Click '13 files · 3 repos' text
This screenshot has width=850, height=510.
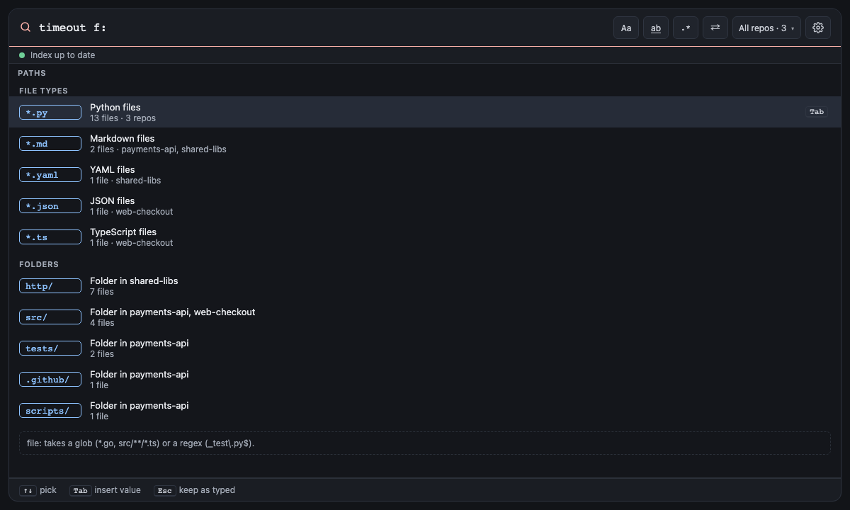123,118
